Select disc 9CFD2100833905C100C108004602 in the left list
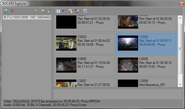185x109 pixels. 27,18
